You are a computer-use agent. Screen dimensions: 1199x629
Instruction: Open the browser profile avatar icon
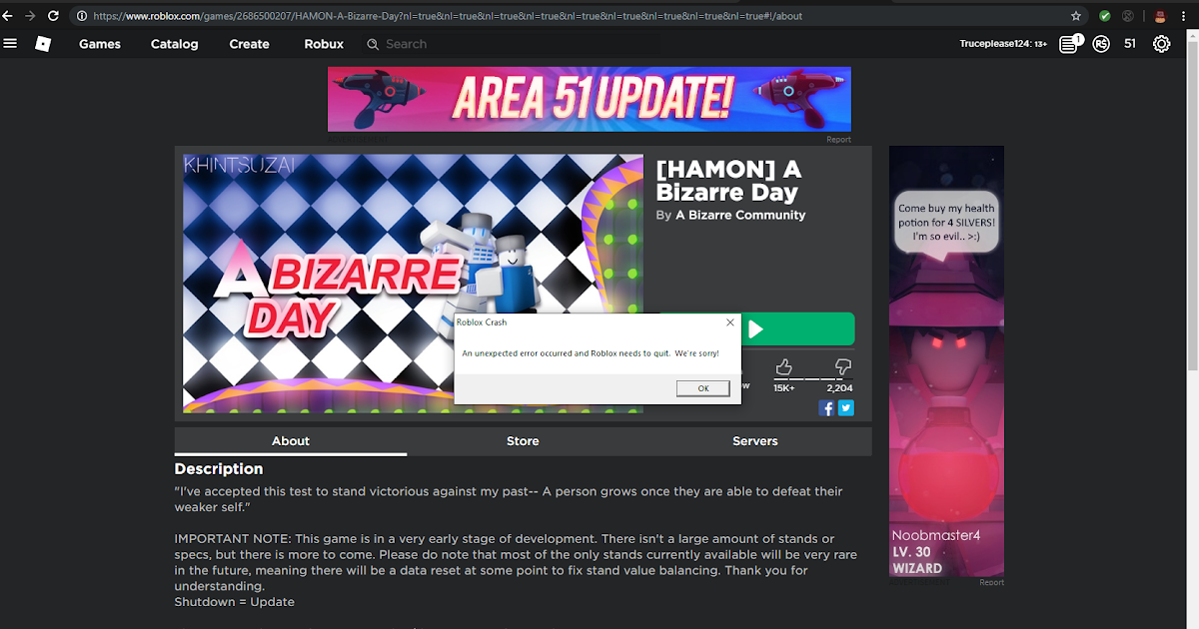click(1160, 16)
